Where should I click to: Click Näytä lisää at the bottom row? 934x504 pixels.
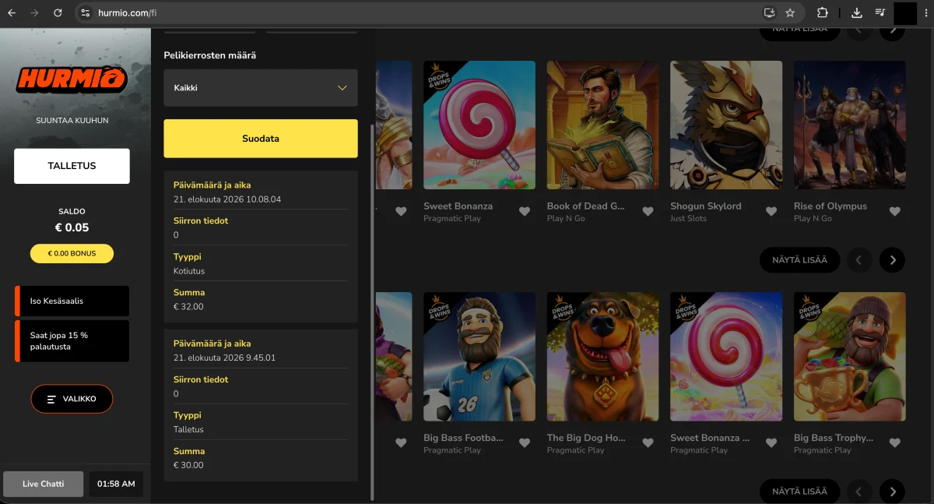[799, 492]
